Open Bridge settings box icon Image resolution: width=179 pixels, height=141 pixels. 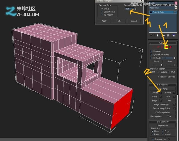(x=161, y=101)
